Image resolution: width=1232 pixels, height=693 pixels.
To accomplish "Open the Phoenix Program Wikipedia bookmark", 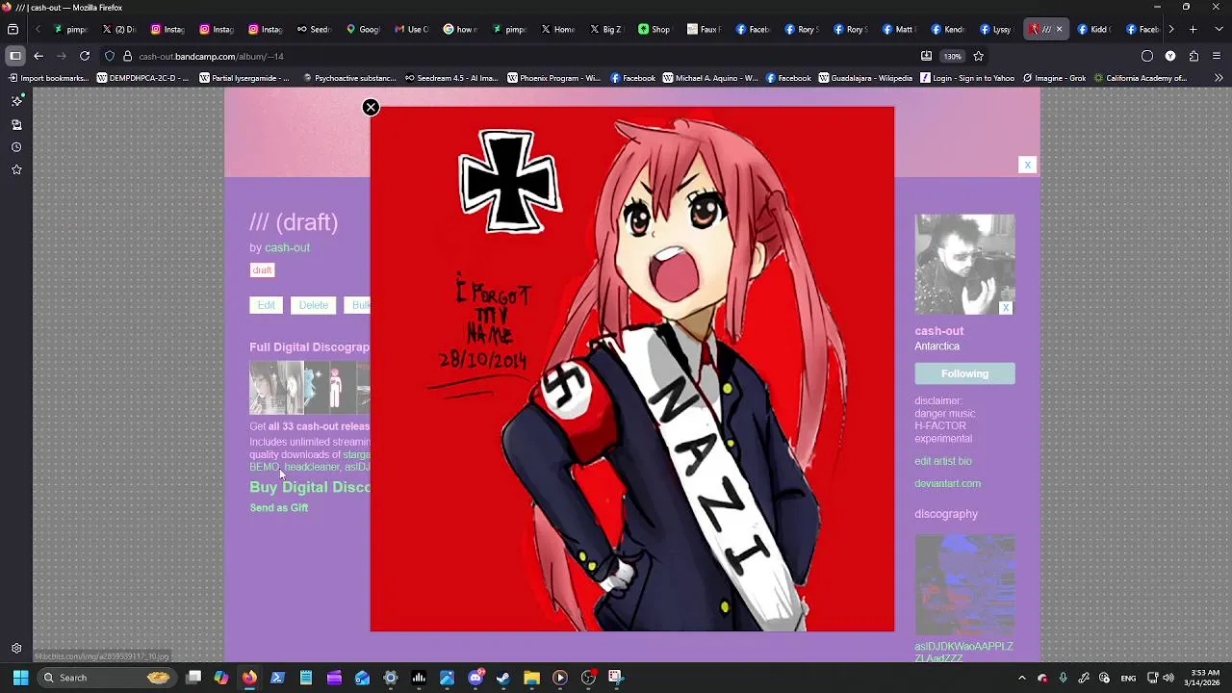I will coord(553,78).
